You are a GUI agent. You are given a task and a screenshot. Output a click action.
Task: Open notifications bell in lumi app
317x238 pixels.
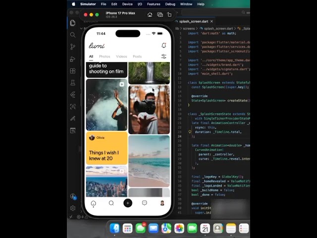(x=164, y=45)
